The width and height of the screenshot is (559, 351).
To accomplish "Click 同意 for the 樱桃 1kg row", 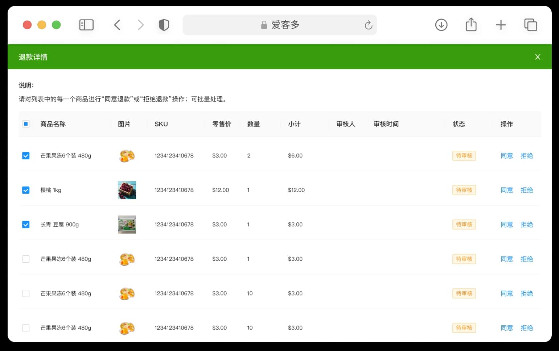I will coord(507,190).
